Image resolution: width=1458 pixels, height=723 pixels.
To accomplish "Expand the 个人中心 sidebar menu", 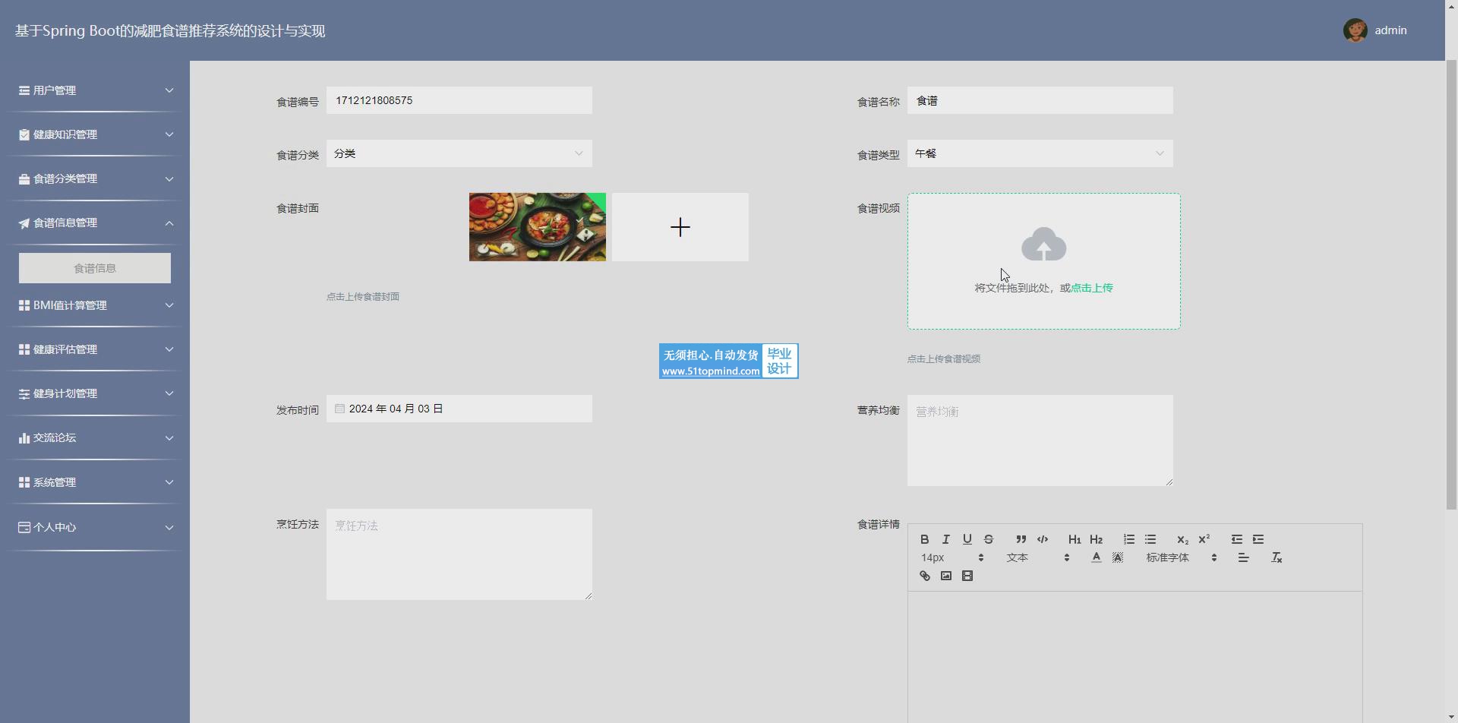I will (x=95, y=527).
